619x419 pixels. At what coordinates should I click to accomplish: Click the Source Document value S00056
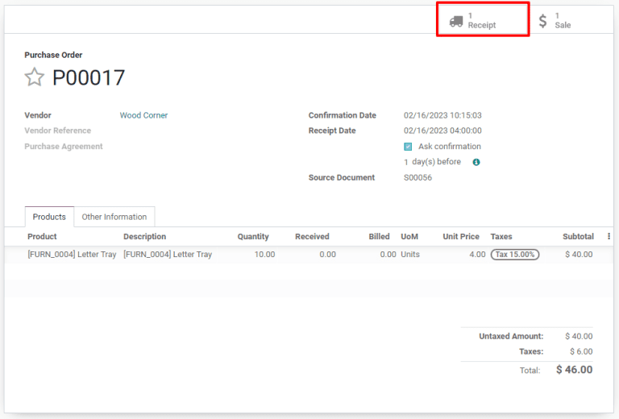point(418,177)
